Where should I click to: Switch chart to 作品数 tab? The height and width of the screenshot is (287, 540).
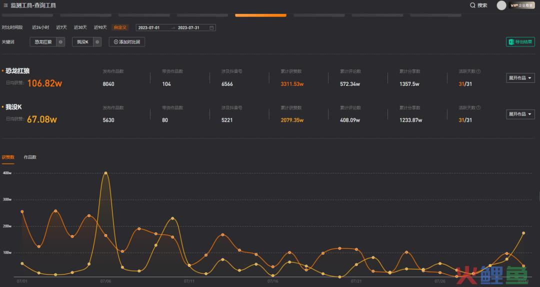(x=30, y=157)
